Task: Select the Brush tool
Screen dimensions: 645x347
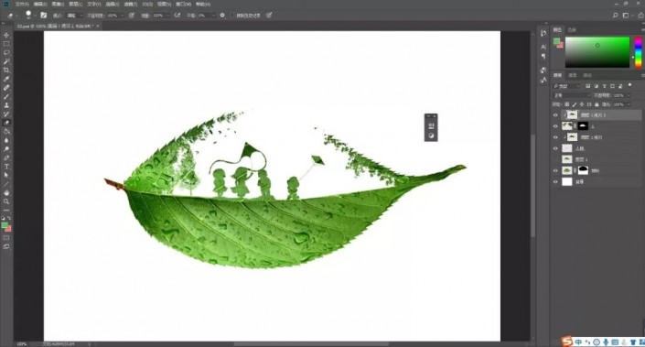Action: click(6, 96)
